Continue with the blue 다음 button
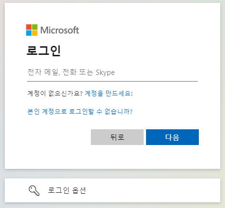Viewport: 225px width, 208px height. [x=172, y=137]
